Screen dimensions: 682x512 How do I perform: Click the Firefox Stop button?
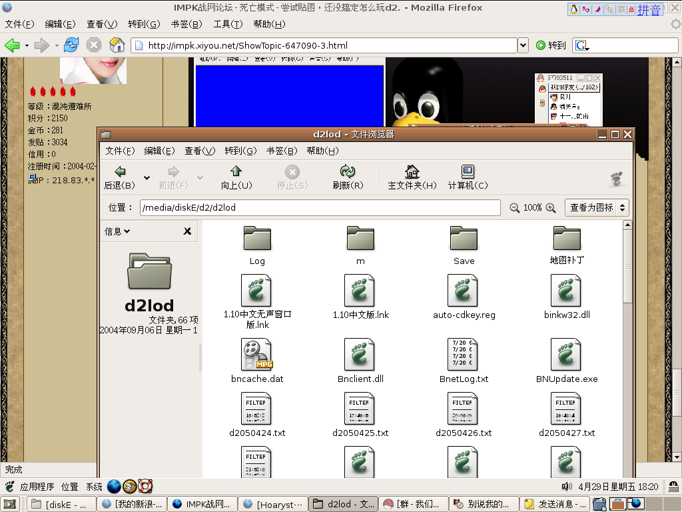pos(94,45)
